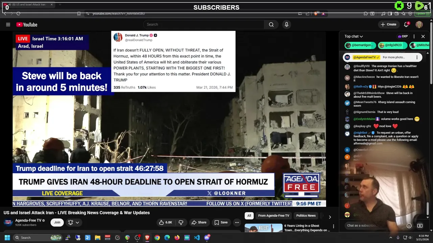This screenshot has height=243, width=433.
Task: Open Brave VPN shield icon
Action: coord(411,13)
